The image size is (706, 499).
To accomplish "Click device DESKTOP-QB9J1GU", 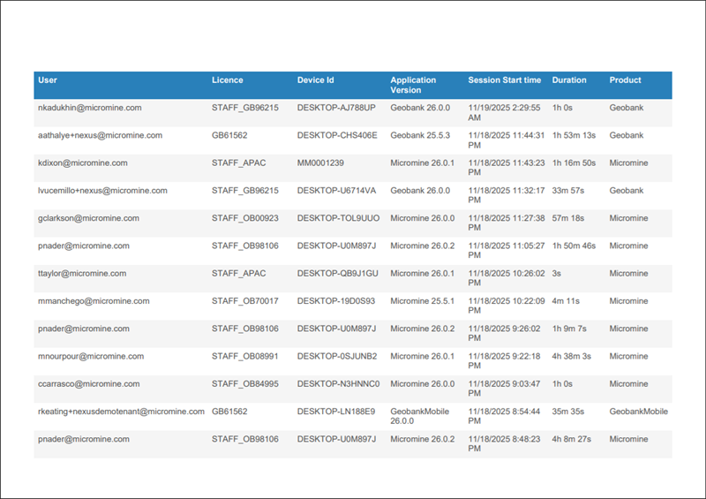I will (337, 273).
